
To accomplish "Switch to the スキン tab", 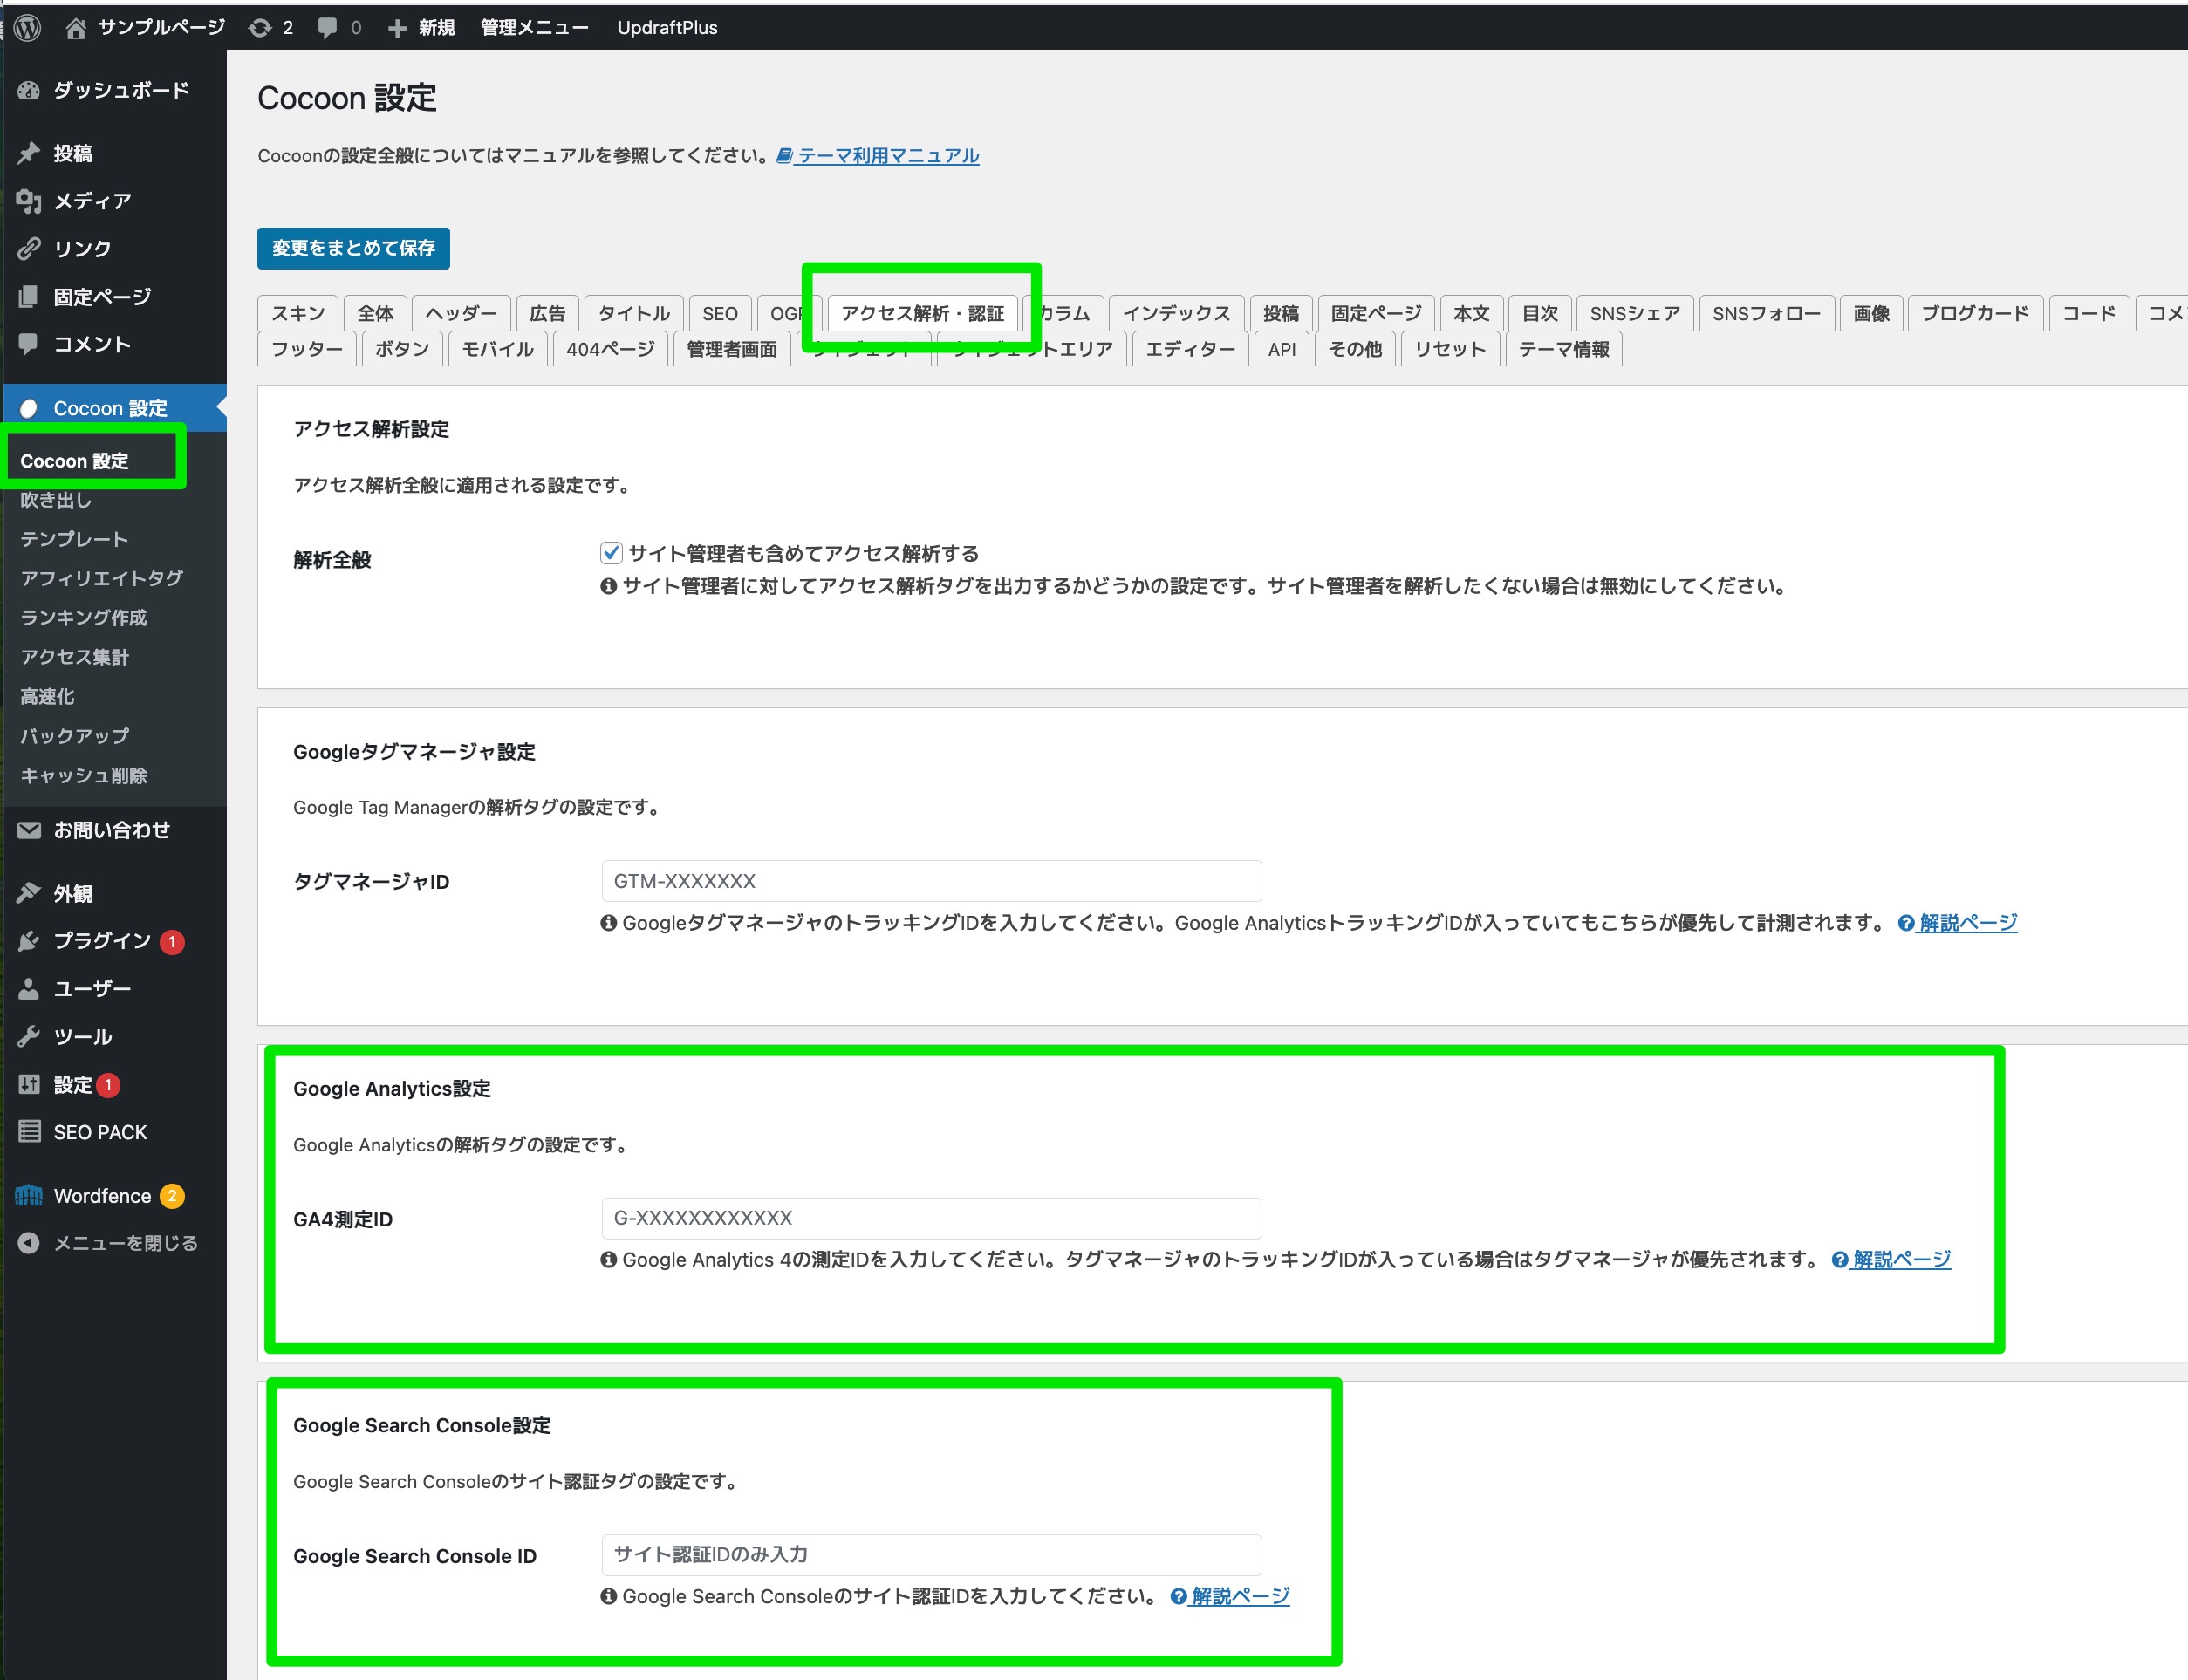I will tap(298, 314).
